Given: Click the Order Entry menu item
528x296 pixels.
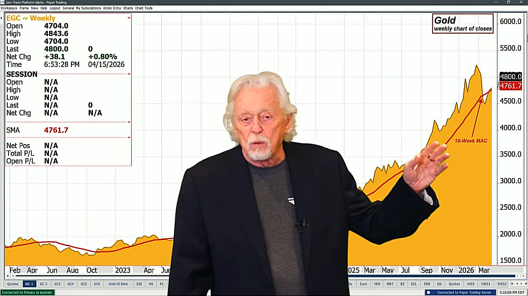Looking at the screenshot, I should pyautogui.click(x=112, y=8).
